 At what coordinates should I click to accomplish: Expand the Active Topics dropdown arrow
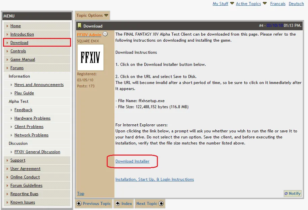(265, 3)
